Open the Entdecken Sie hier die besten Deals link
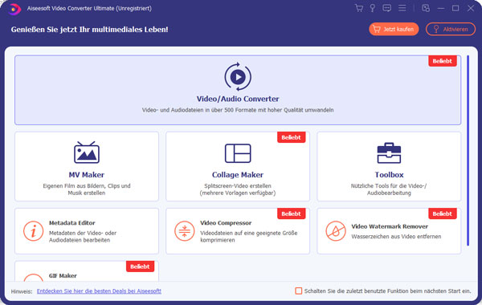This screenshot has height=305, width=482. point(99,291)
